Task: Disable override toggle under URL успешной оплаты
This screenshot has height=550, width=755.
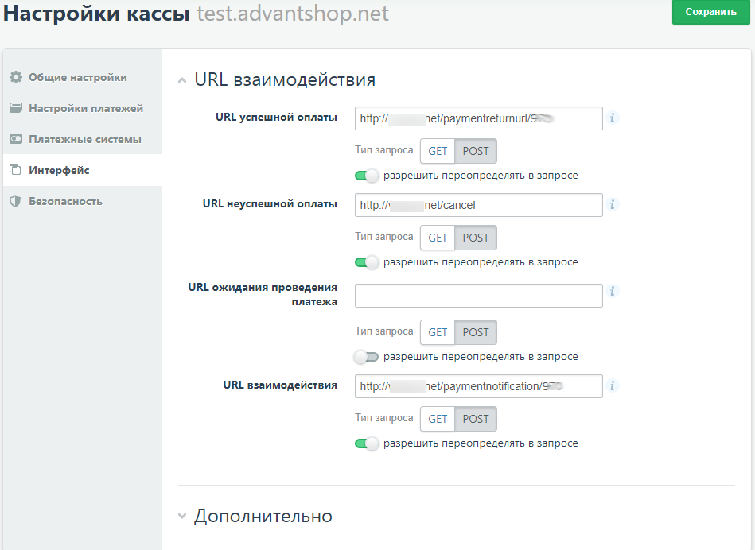Action: click(368, 175)
